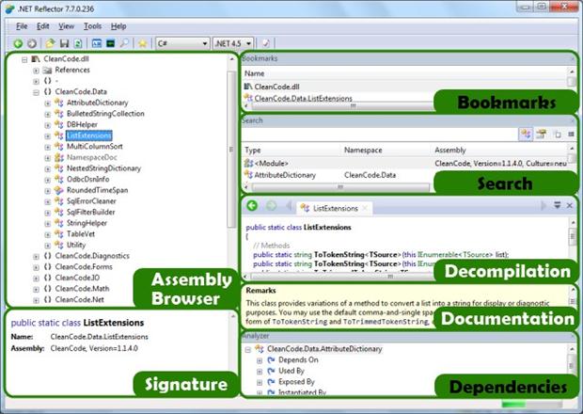Click the dark console-style toolbar icon
The height and width of the screenshot is (414, 583).
(x=110, y=43)
